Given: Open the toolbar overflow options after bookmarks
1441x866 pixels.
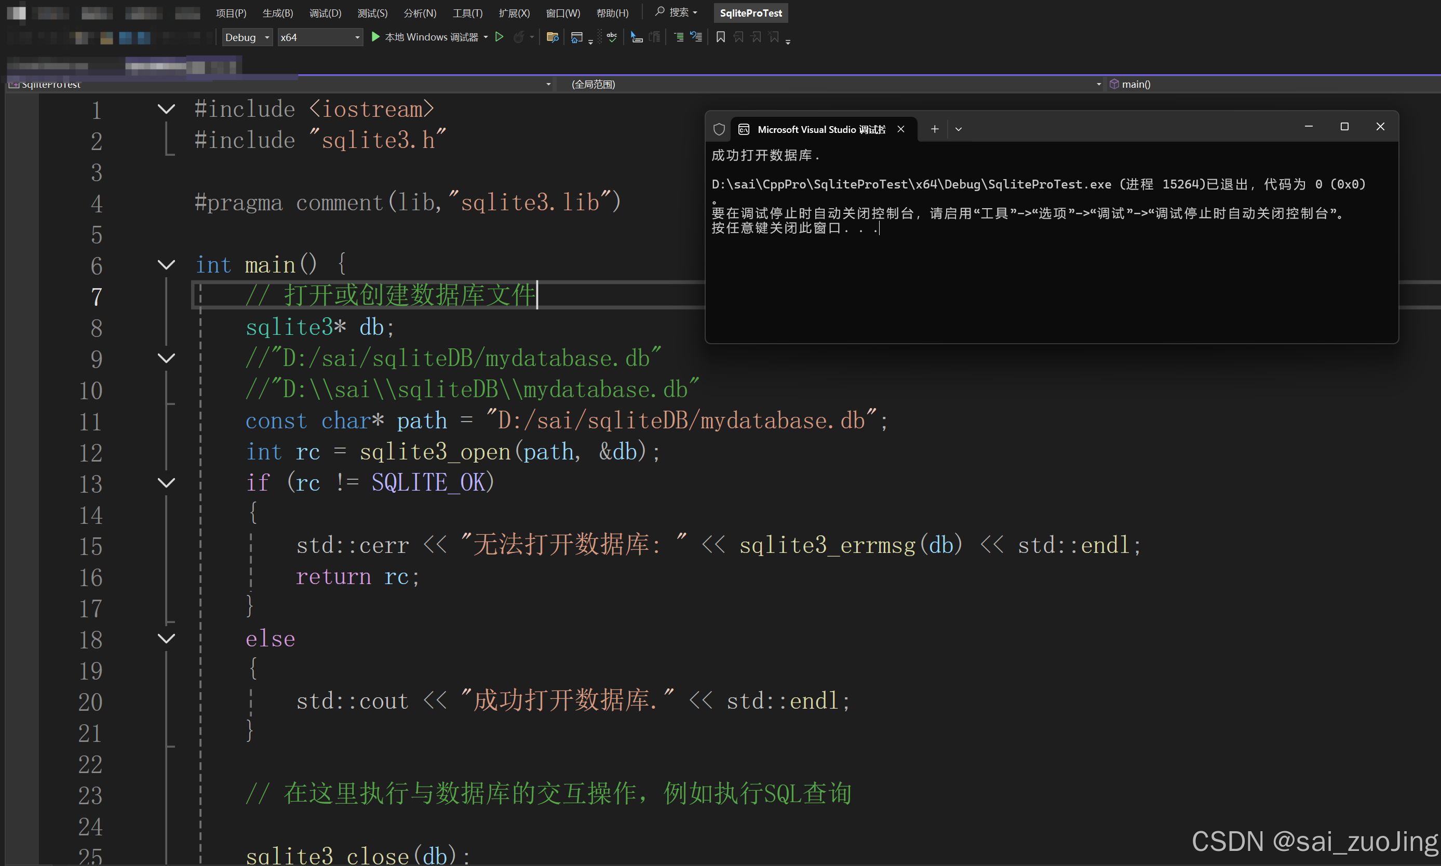Looking at the screenshot, I should coord(788,42).
